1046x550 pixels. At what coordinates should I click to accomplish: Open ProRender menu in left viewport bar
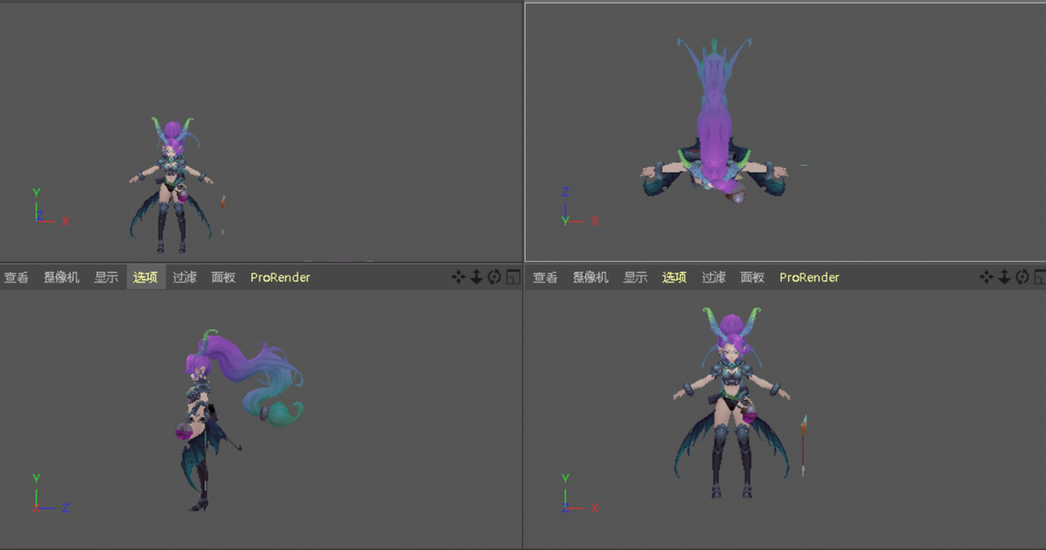click(x=280, y=278)
